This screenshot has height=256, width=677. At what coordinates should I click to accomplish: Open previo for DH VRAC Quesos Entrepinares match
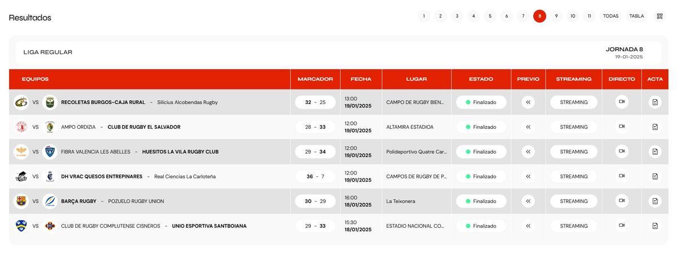[x=528, y=177]
